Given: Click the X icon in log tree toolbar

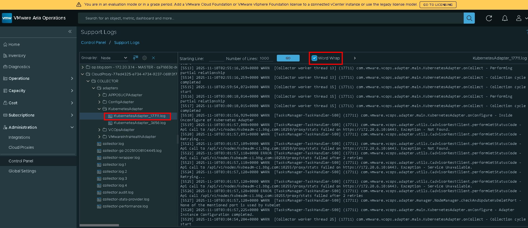Looking at the screenshot, I should [153, 58].
